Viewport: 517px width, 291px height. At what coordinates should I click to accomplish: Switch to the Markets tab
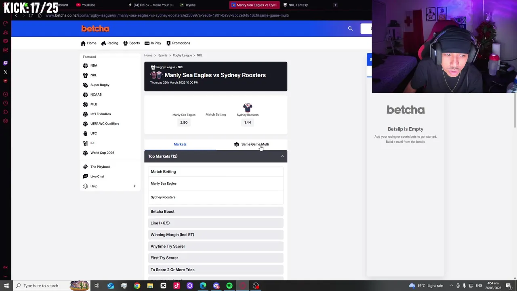[180, 144]
